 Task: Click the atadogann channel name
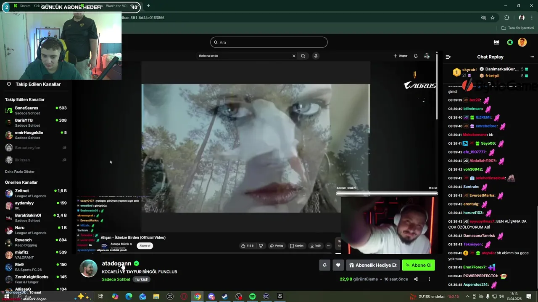[x=116, y=263]
